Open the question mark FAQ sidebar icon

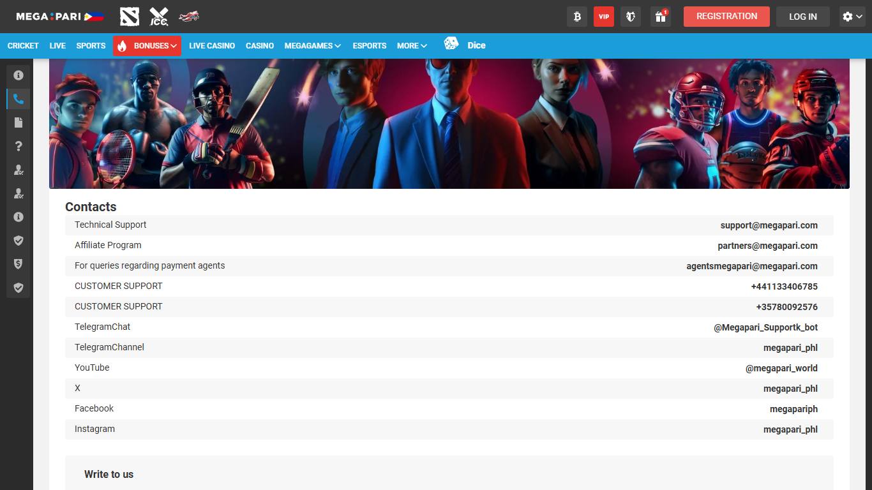pyautogui.click(x=19, y=146)
